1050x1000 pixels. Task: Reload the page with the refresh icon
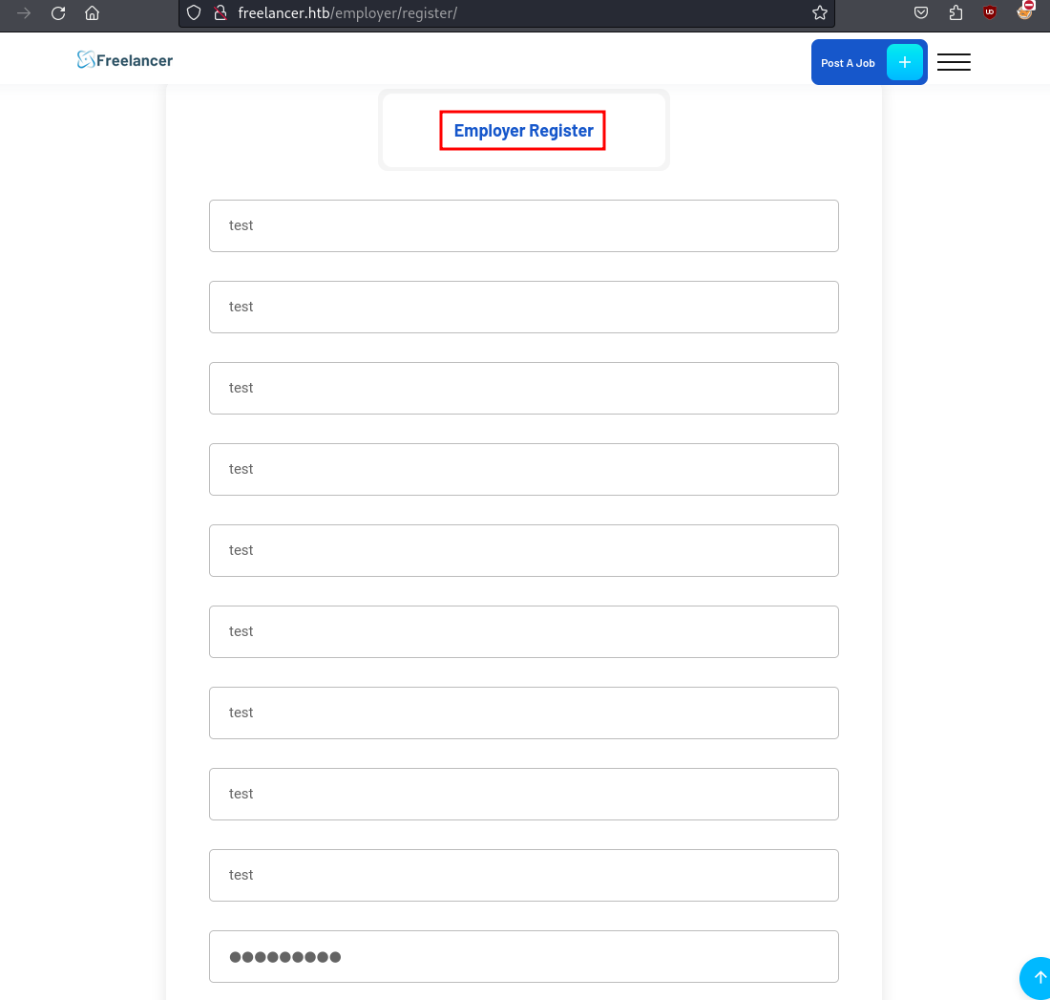pos(58,13)
